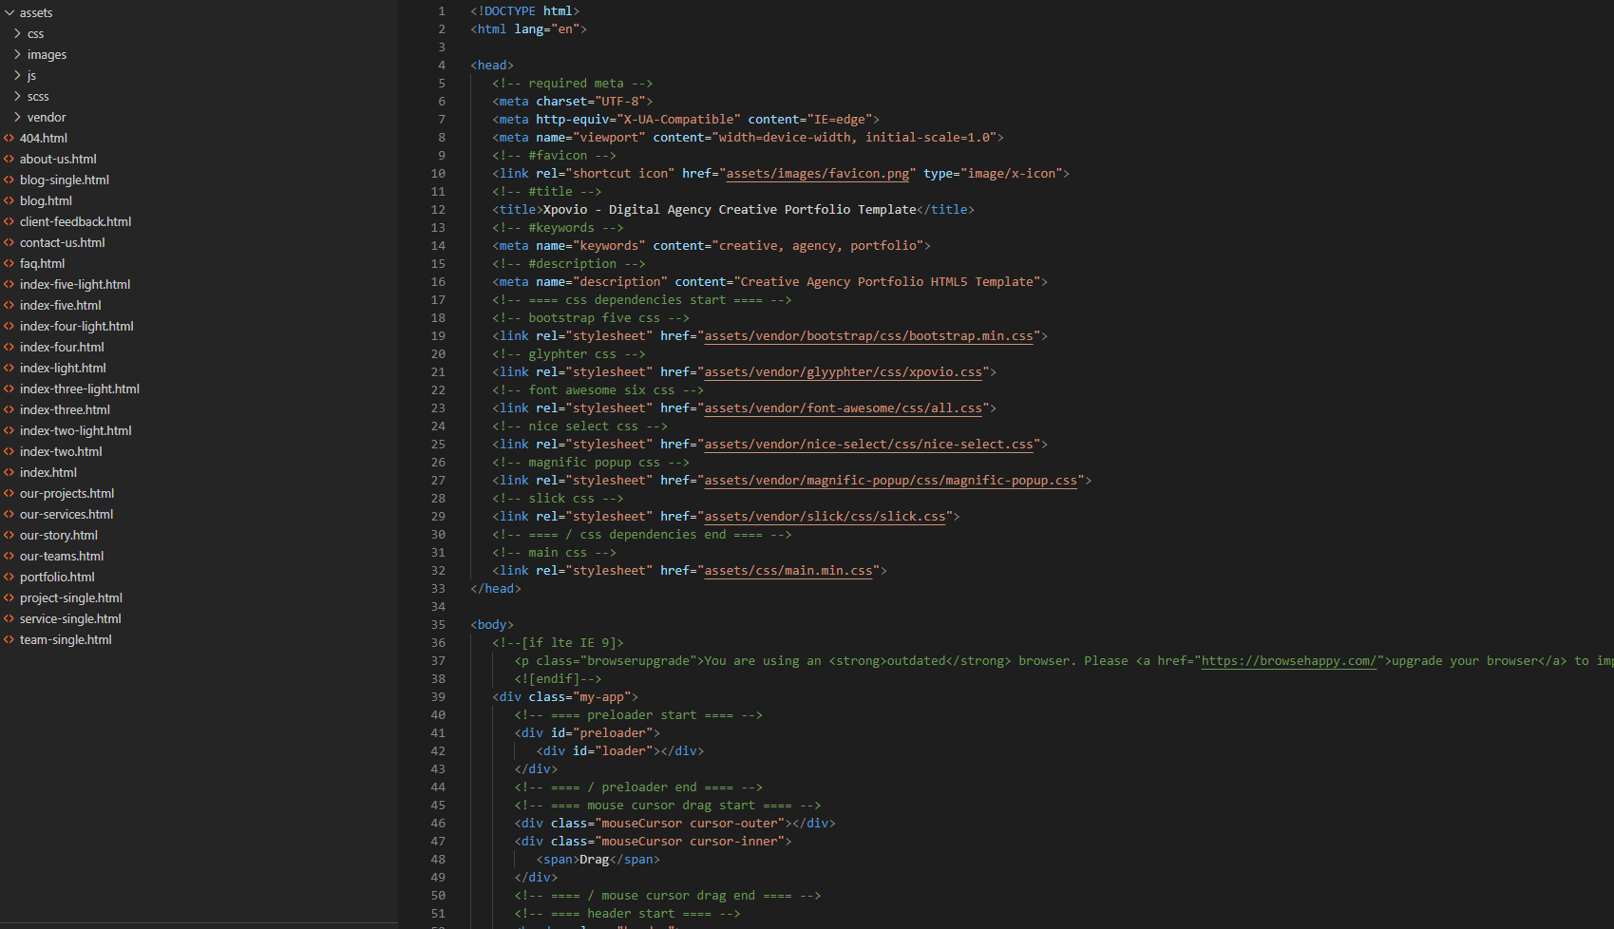Follow the magnific-popup.css href link

(890, 480)
